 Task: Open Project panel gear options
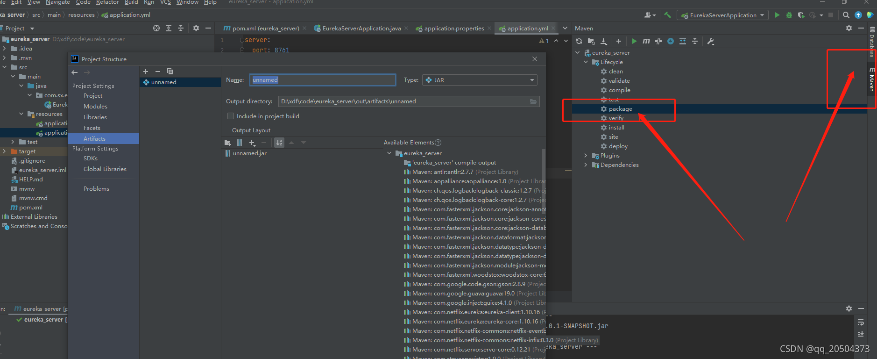196,28
